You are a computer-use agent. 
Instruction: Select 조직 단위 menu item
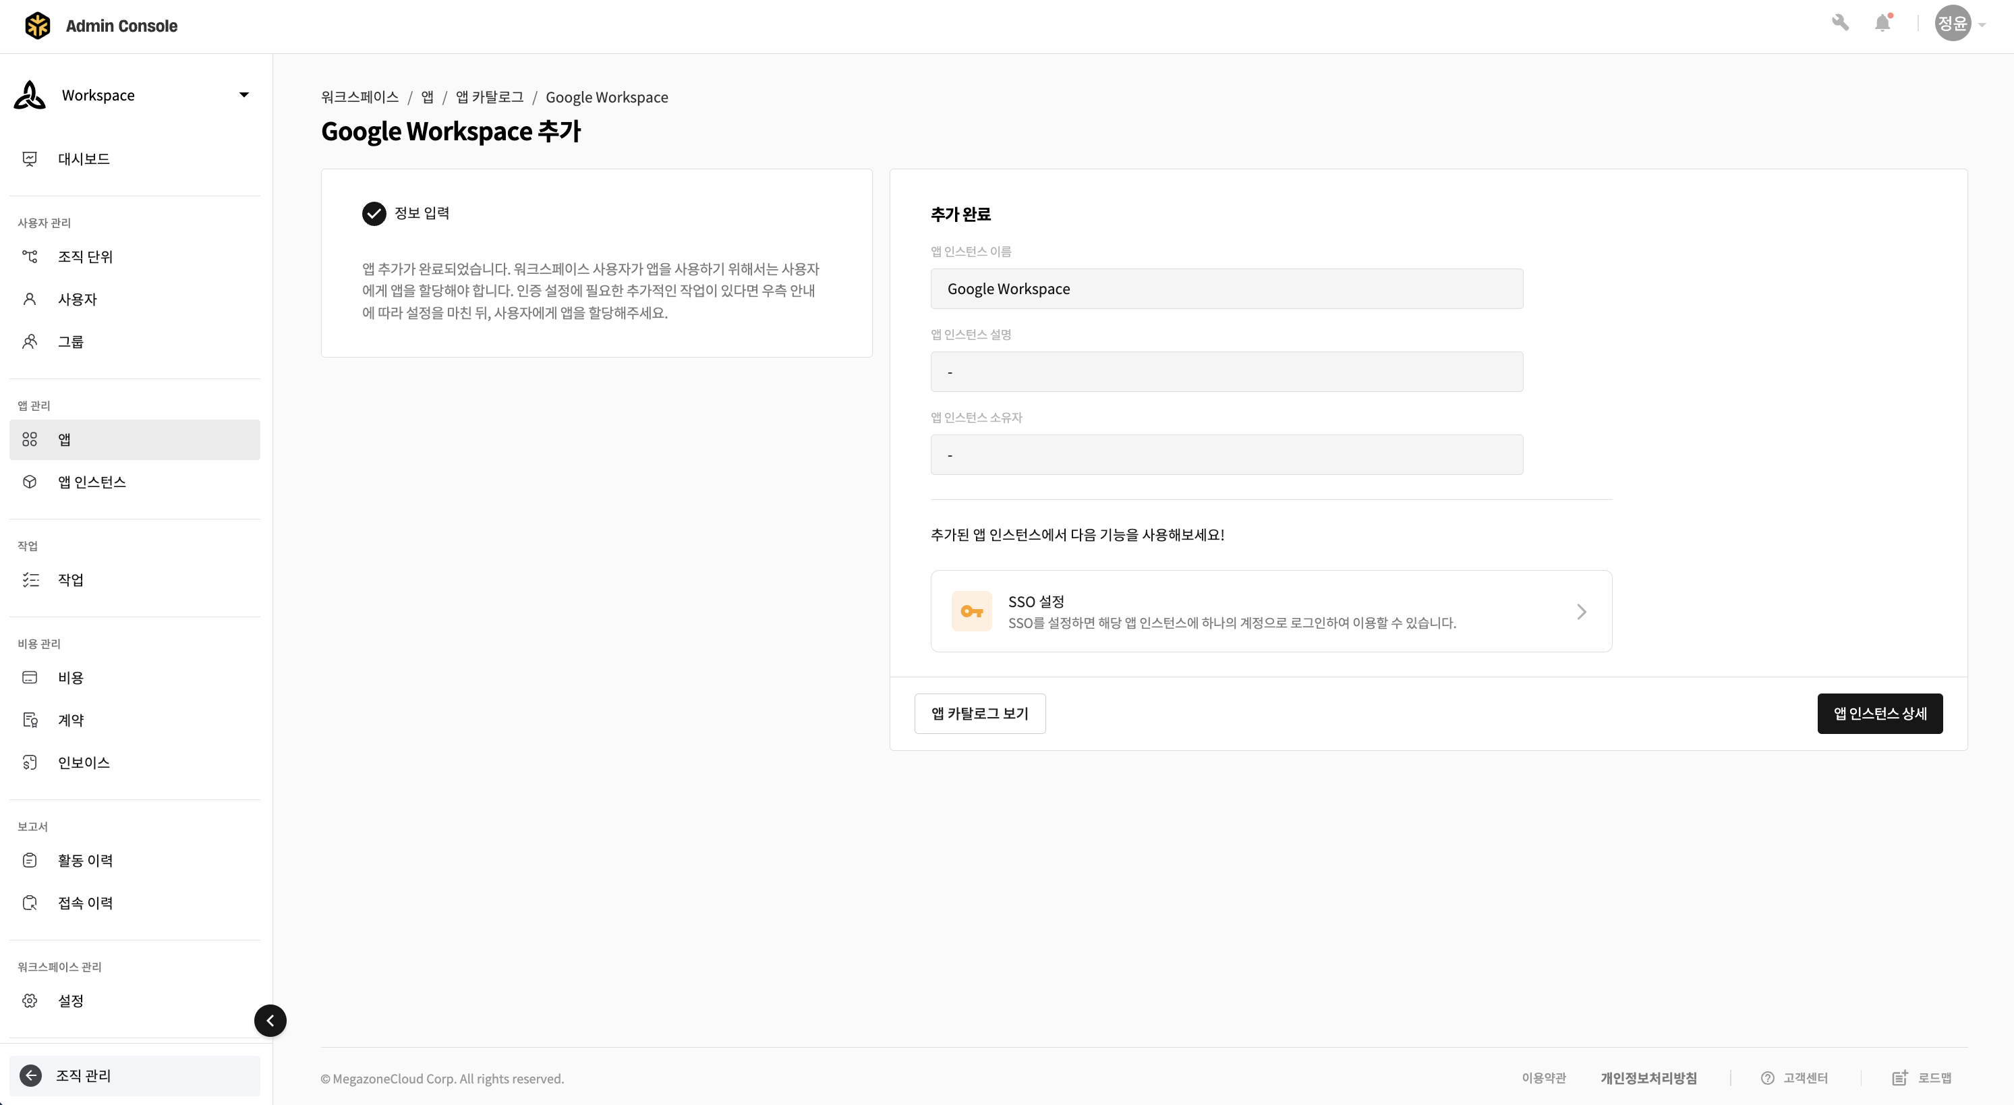(x=134, y=256)
